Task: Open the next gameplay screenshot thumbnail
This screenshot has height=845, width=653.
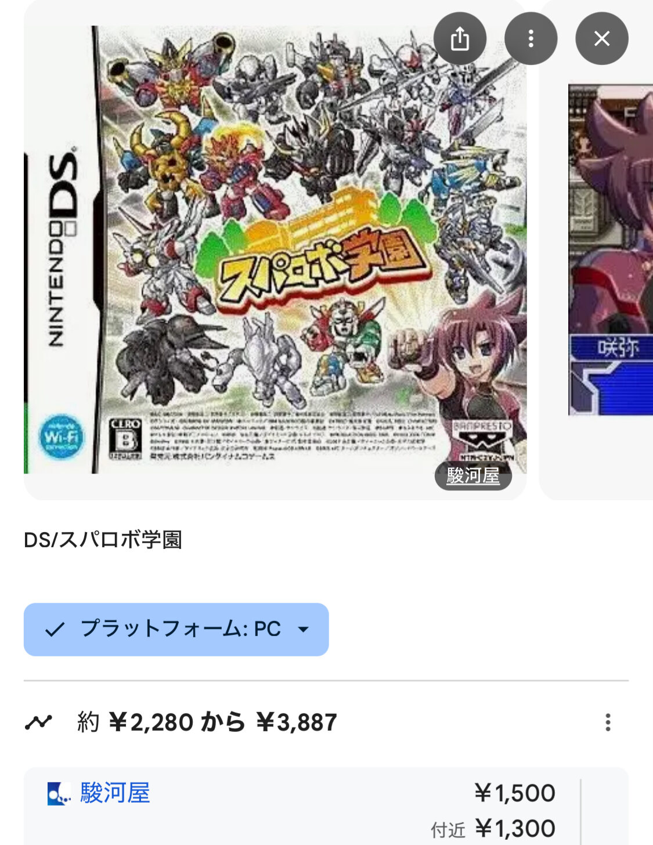Action: [x=611, y=250]
